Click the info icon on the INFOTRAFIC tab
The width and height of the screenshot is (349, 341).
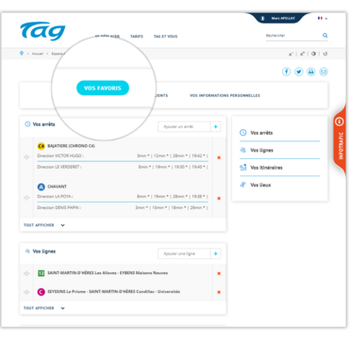[x=340, y=122]
